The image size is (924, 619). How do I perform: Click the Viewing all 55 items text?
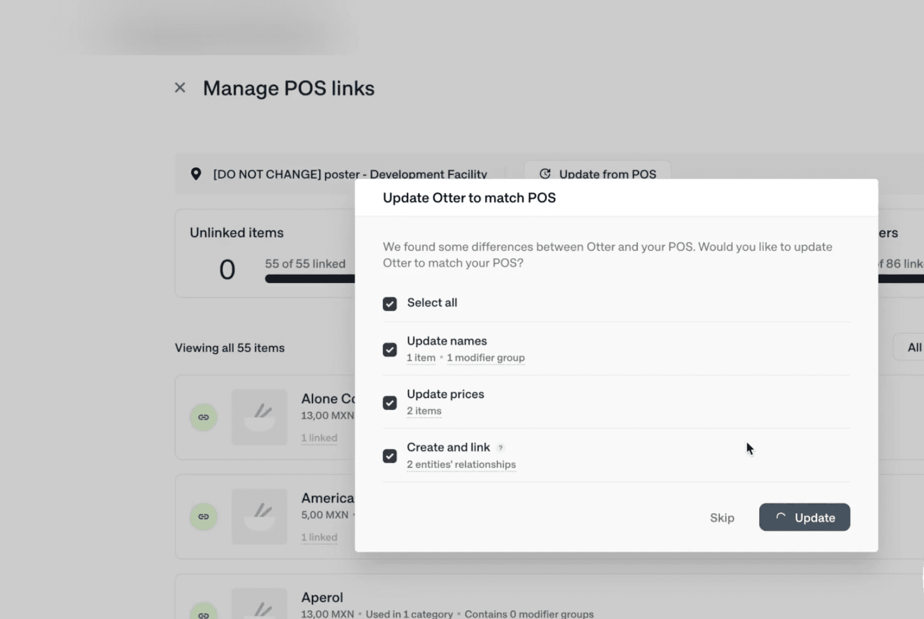click(x=229, y=348)
